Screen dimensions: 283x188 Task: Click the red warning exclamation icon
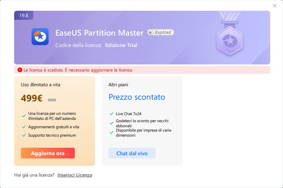(x=20, y=70)
